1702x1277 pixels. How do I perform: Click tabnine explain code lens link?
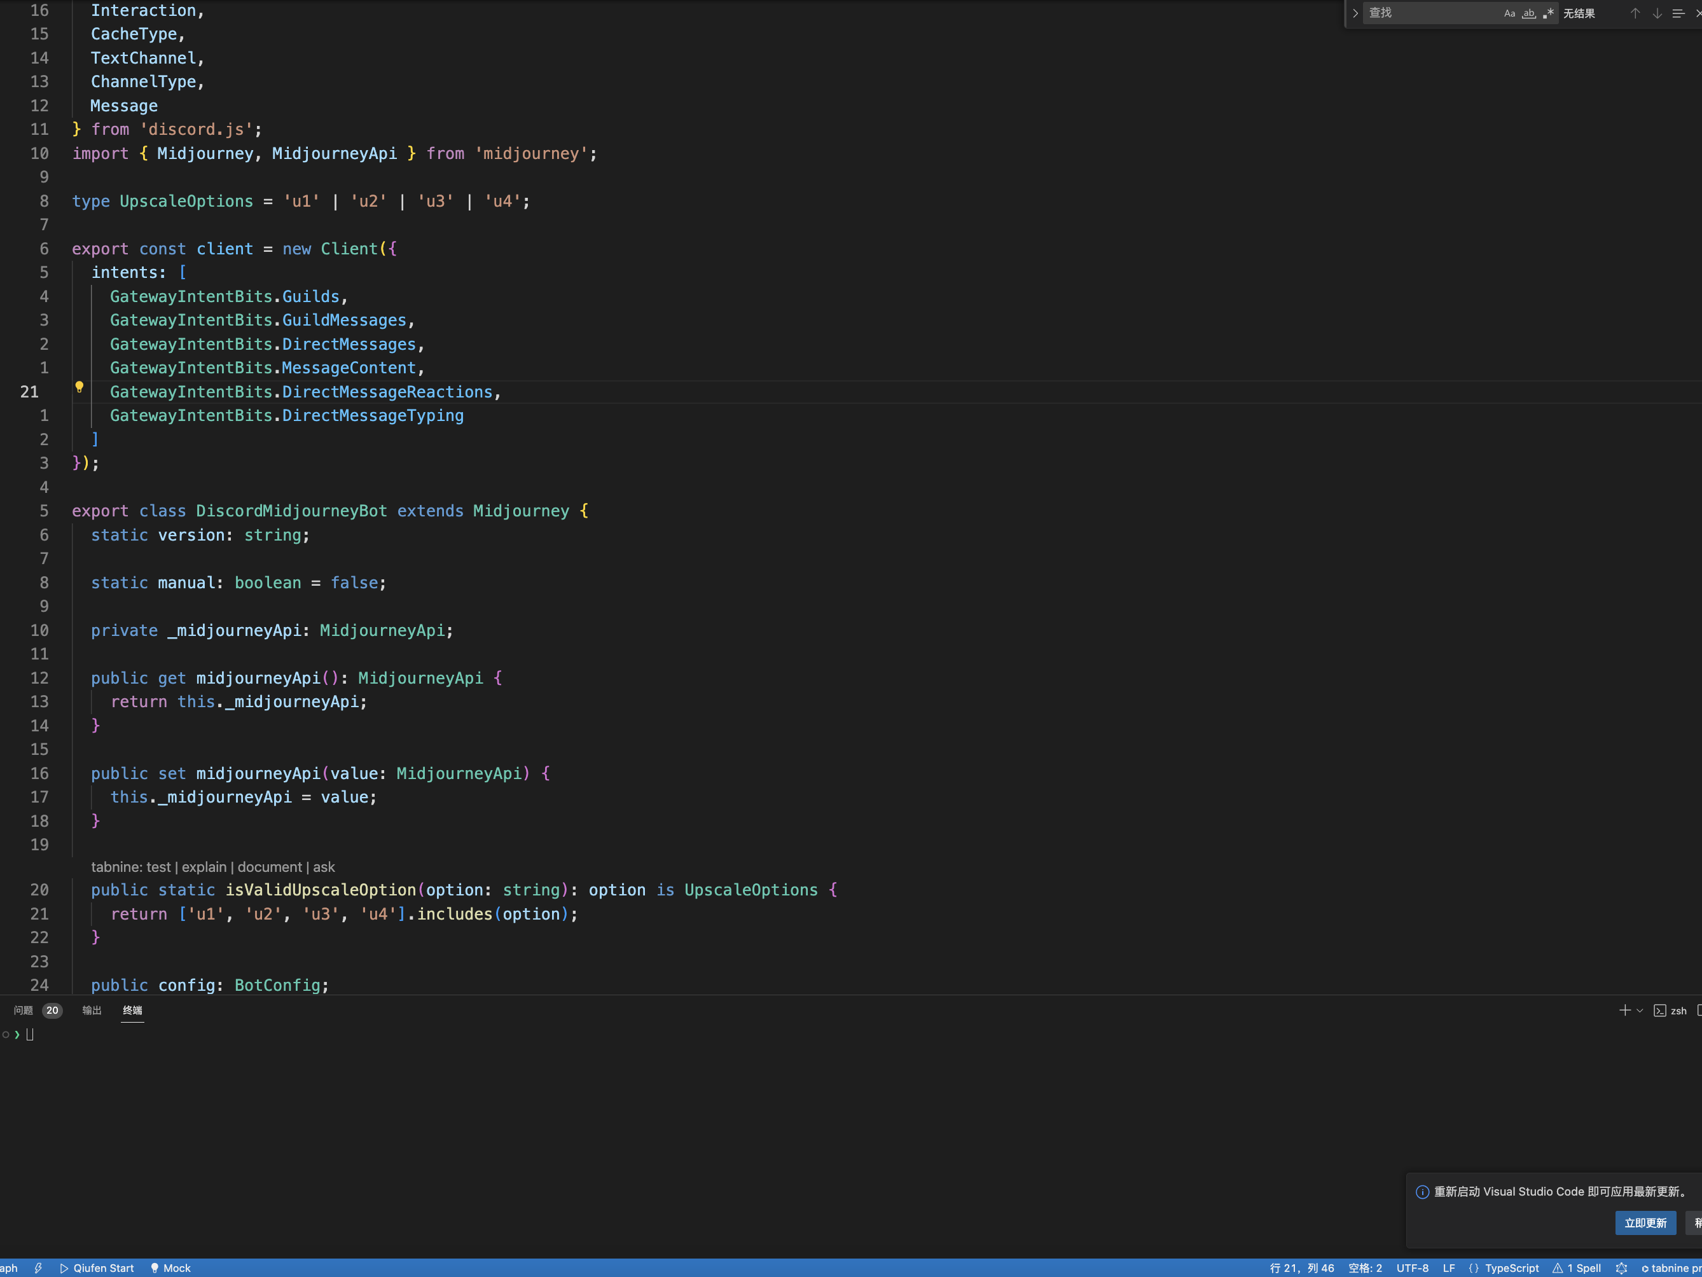(x=204, y=867)
